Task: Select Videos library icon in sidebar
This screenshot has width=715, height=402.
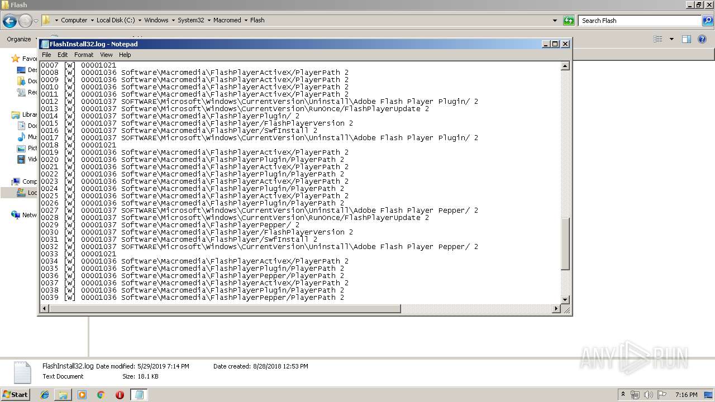Action: pos(21,159)
